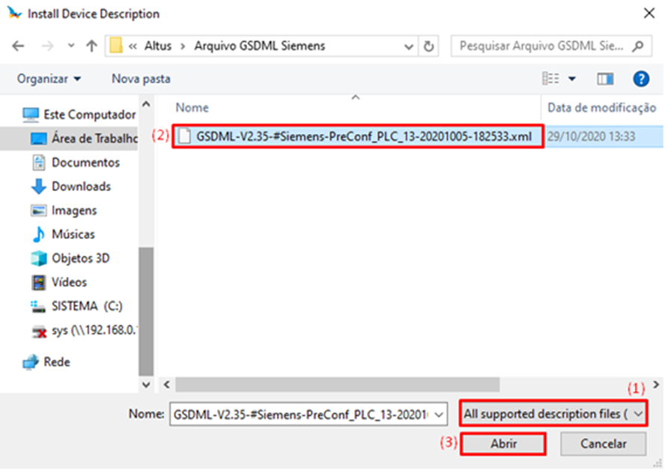
Task: Click Nova pasta in the toolbar
Action: point(141,79)
